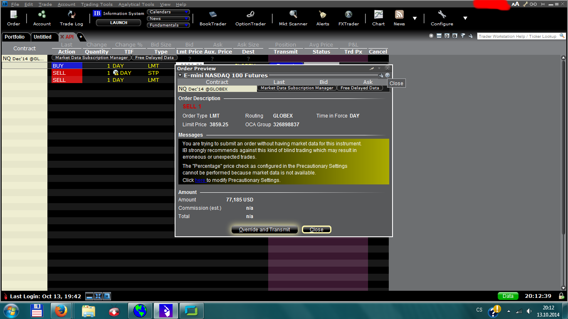Screen dimensions: 568x319
Task: Open the Windows Start menu
Action: pyautogui.click(x=11, y=310)
